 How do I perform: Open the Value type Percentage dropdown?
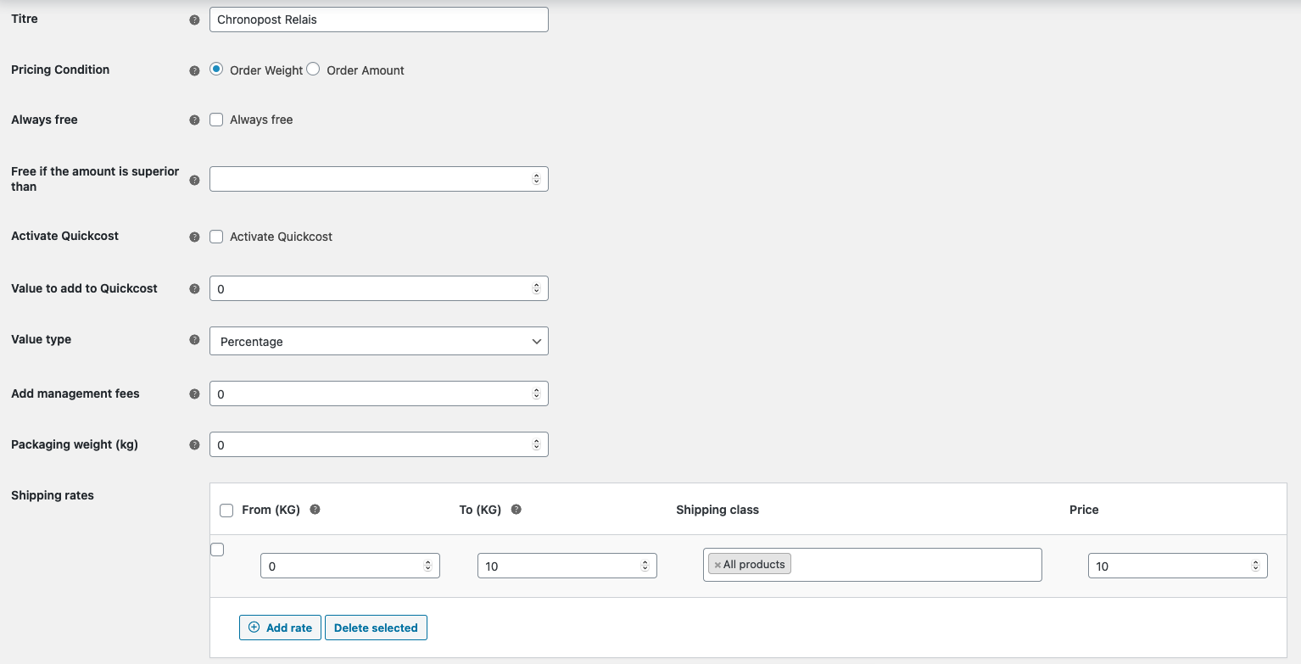(x=378, y=341)
